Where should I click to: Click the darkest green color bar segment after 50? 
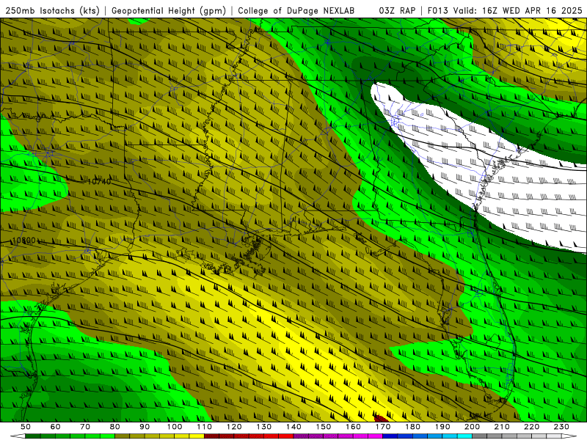click(33, 436)
